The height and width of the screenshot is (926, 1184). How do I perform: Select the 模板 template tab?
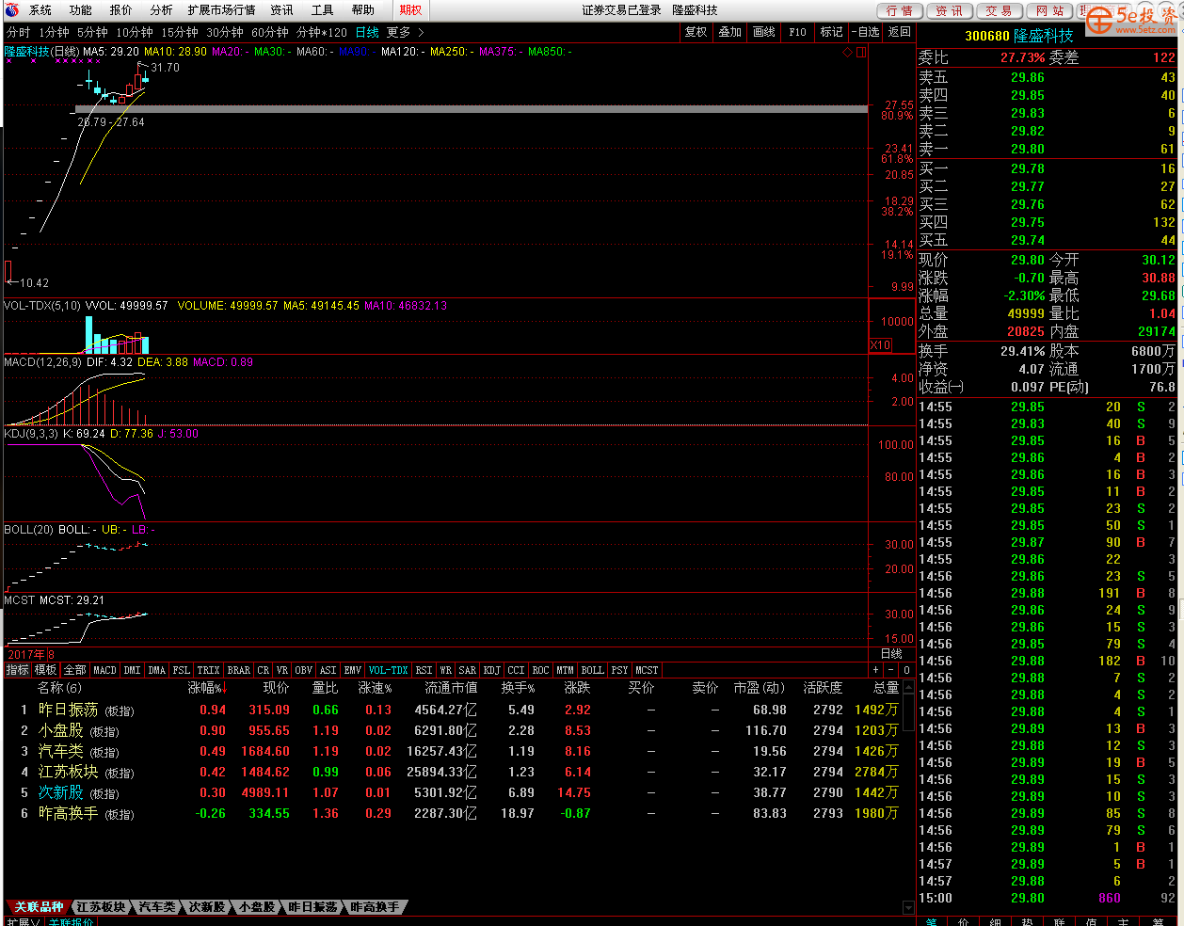[x=46, y=670]
